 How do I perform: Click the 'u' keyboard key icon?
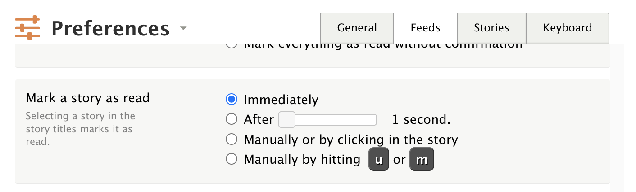[379, 160]
